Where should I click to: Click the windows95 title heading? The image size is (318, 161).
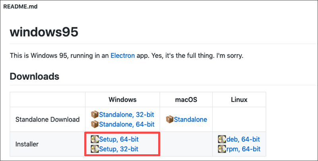44,32
